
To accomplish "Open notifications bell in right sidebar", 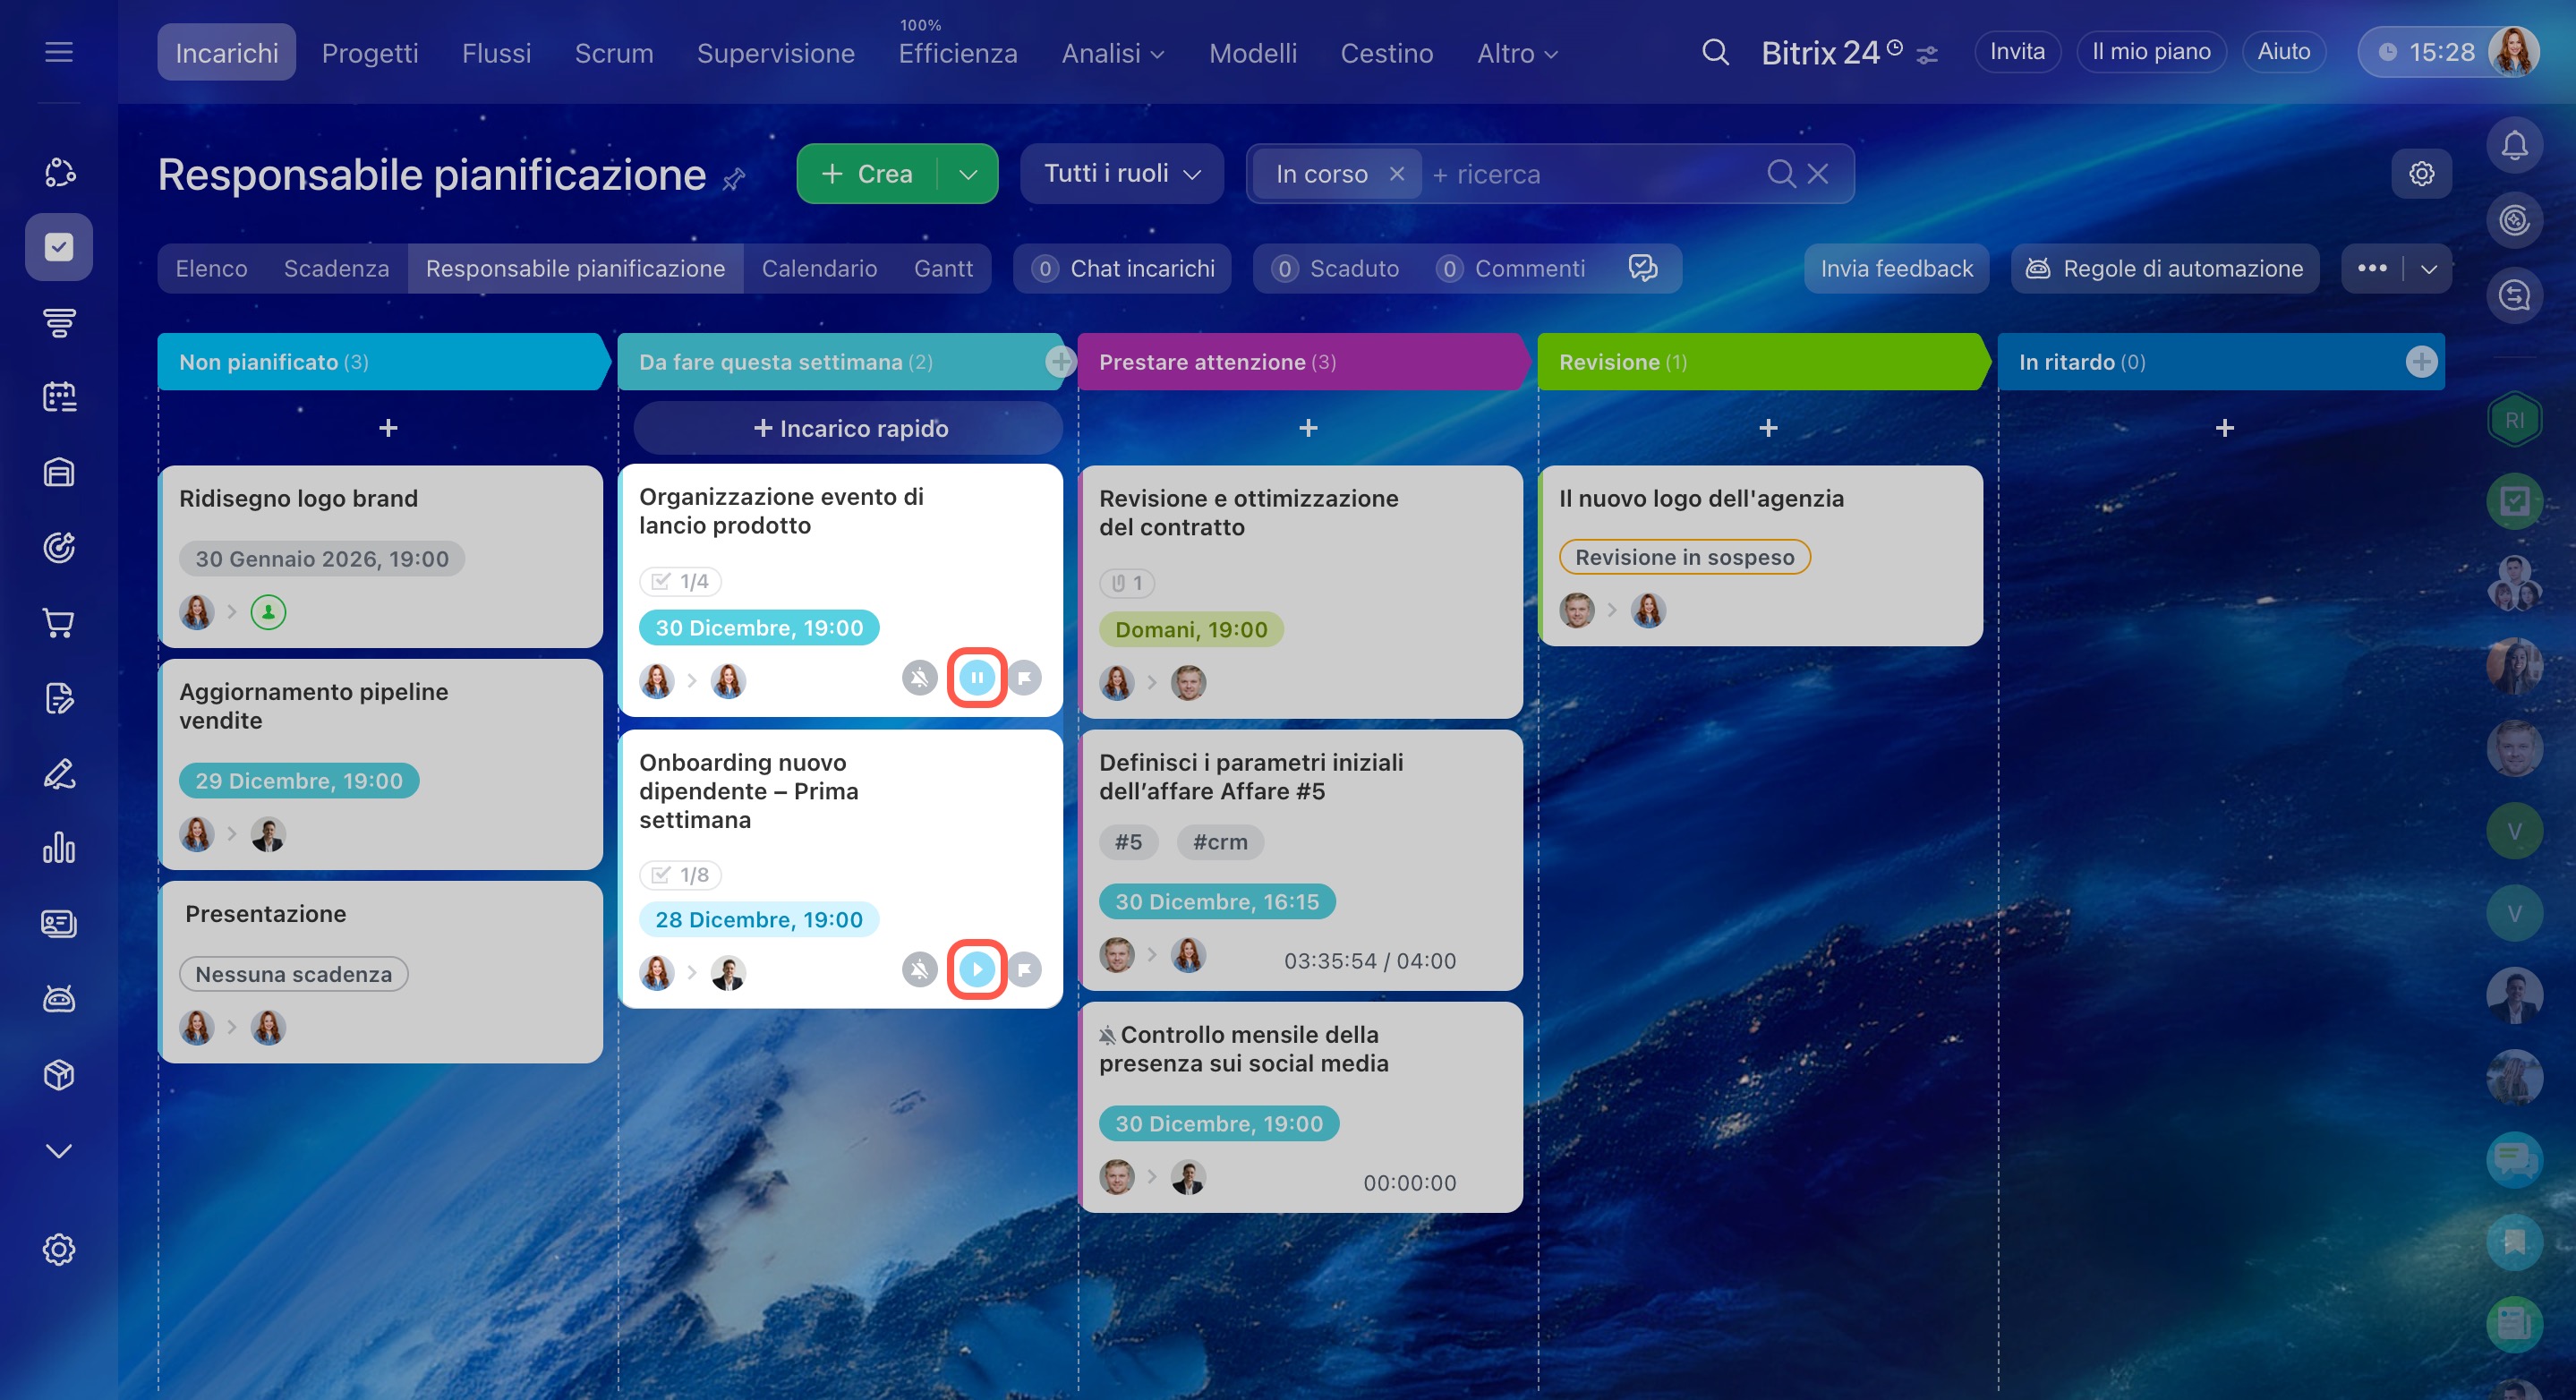I will click(2513, 146).
